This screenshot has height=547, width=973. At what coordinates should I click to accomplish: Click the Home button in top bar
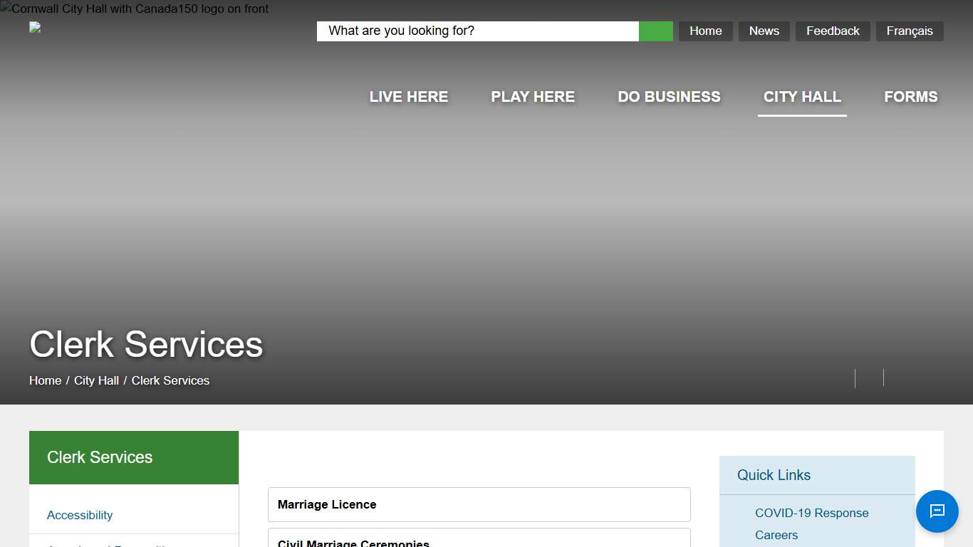click(705, 31)
